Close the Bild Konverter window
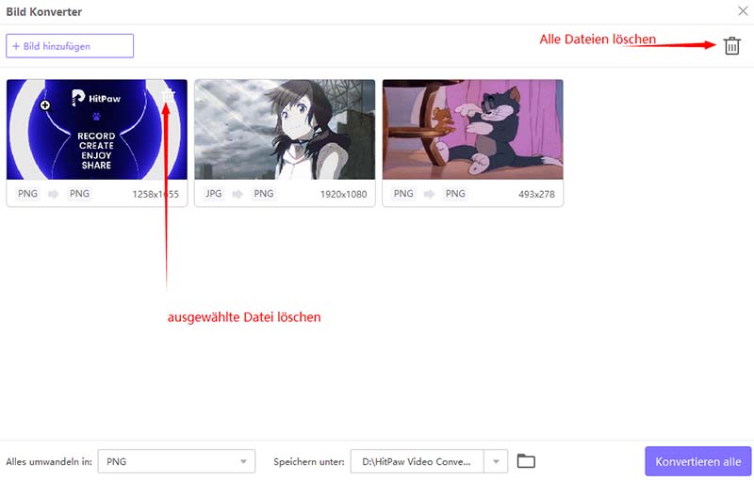 (x=743, y=11)
